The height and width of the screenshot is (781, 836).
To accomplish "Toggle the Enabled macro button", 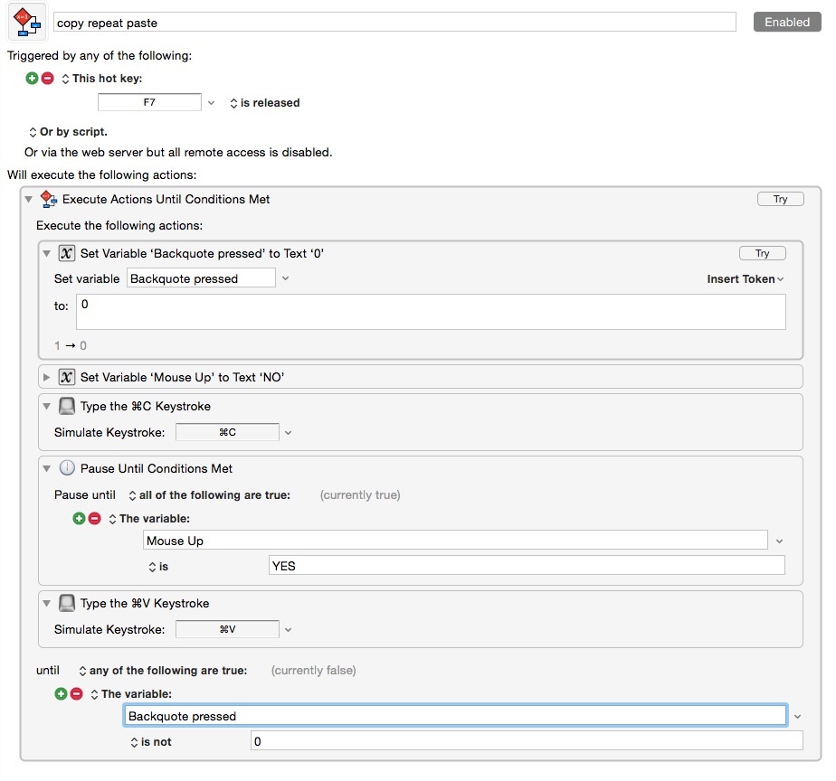I will (x=786, y=22).
